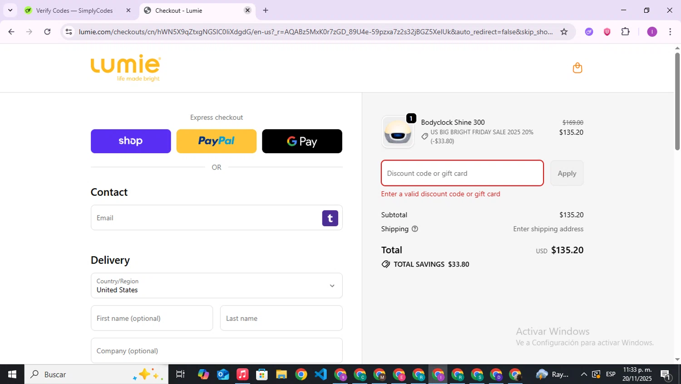Click 'Enter a valid discount code' error text

[x=440, y=194]
